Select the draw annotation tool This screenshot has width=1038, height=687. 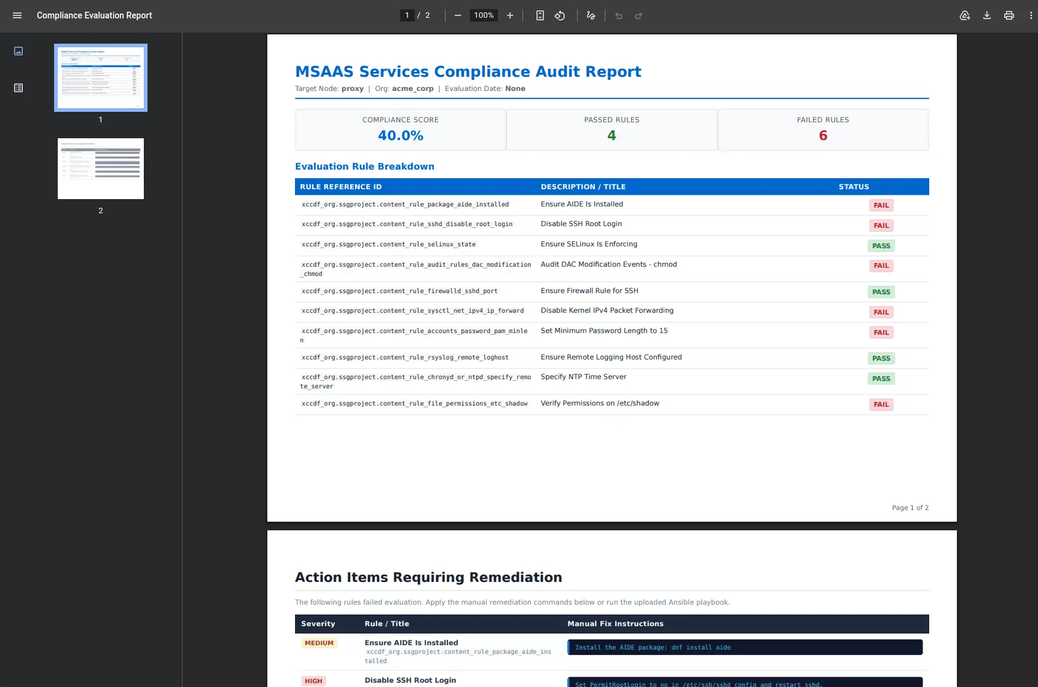click(591, 15)
